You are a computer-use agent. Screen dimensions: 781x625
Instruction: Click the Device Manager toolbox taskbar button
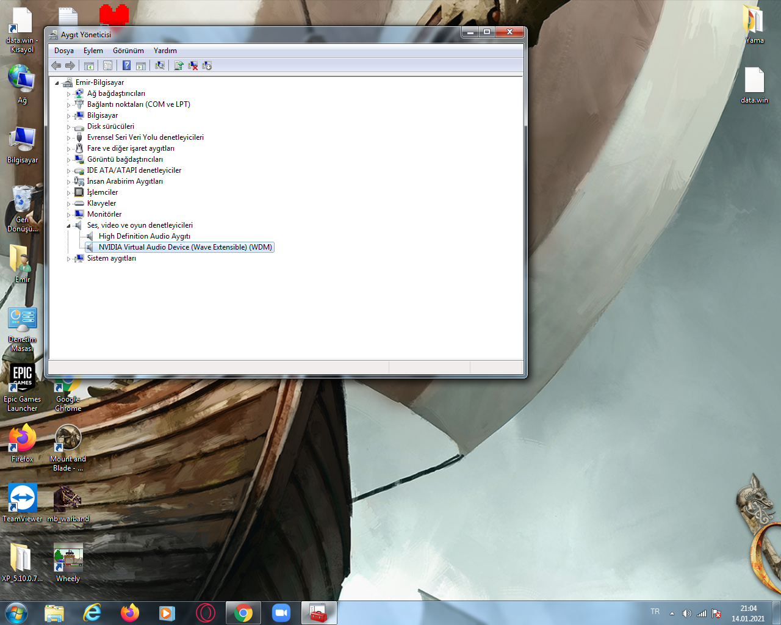click(x=319, y=613)
